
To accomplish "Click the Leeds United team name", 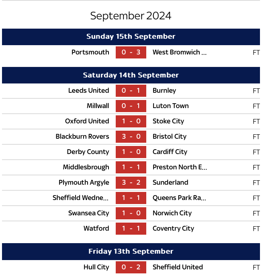I will click(x=88, y=91).
